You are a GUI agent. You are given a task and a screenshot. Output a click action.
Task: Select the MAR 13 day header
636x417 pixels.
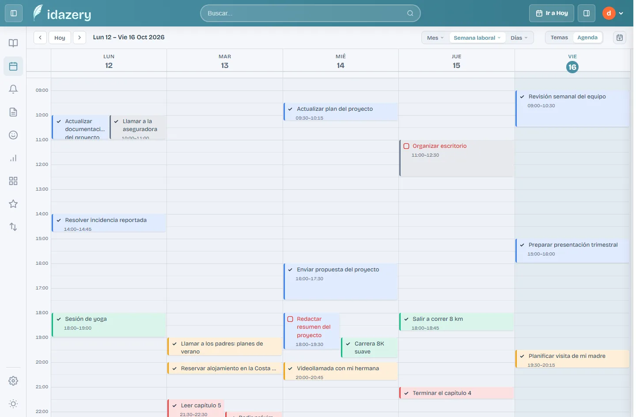pyautogui.click(x=225, y=61)
